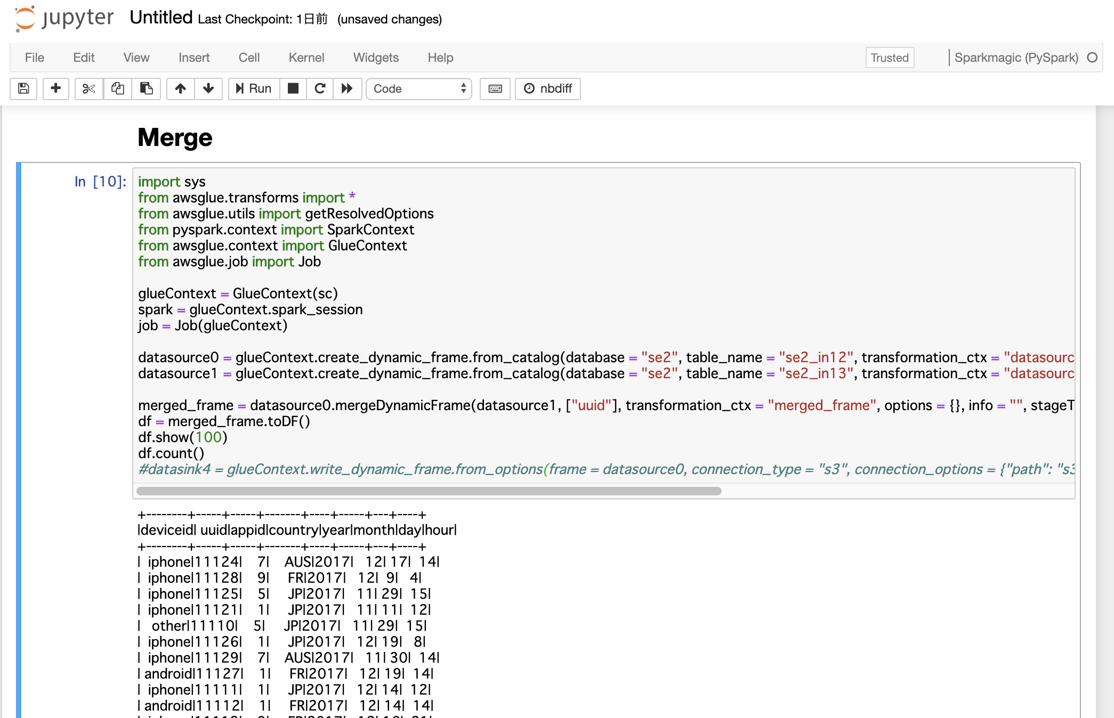
Task: Save and checkpoint the notebook
Action: tap(23, 88)
